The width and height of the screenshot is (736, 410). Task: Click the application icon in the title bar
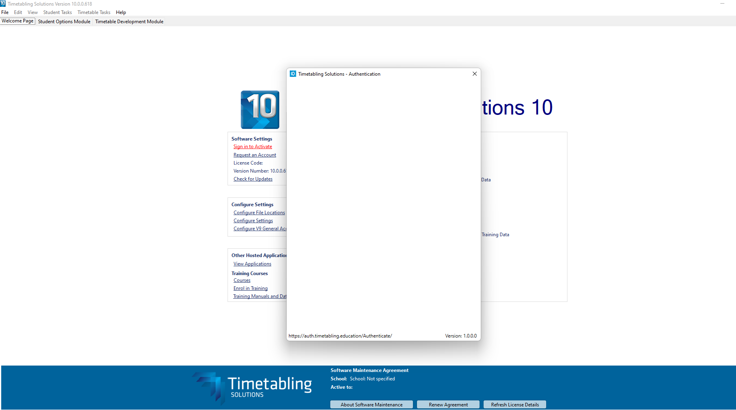point(3,4)
